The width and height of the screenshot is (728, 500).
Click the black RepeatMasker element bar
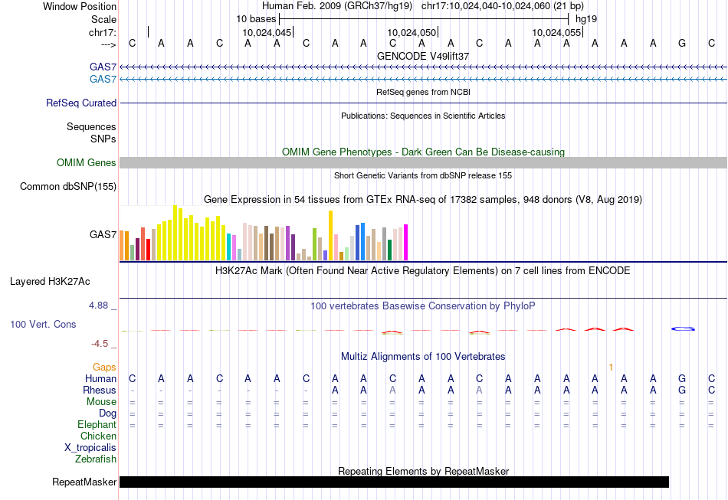click(394, 482)
